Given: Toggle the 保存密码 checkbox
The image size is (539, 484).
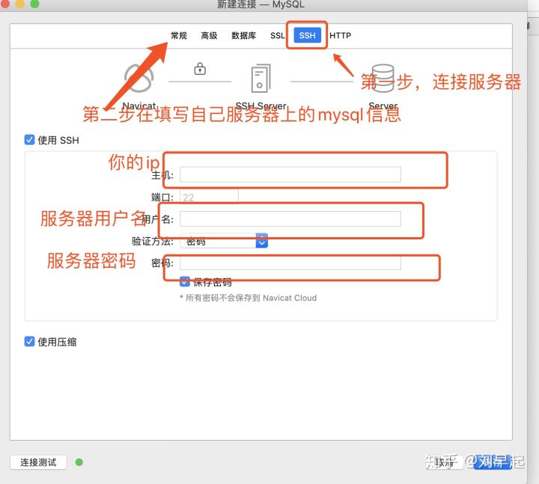Looking at the screenshot, I should pyautogui.click(x=185, y=282).
